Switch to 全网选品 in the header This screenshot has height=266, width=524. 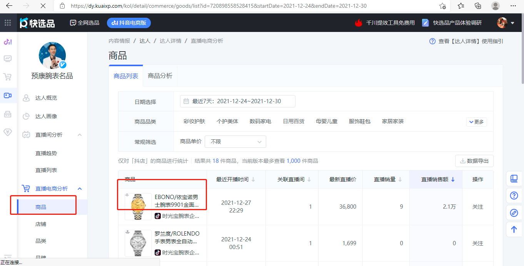tap(85, 23)
